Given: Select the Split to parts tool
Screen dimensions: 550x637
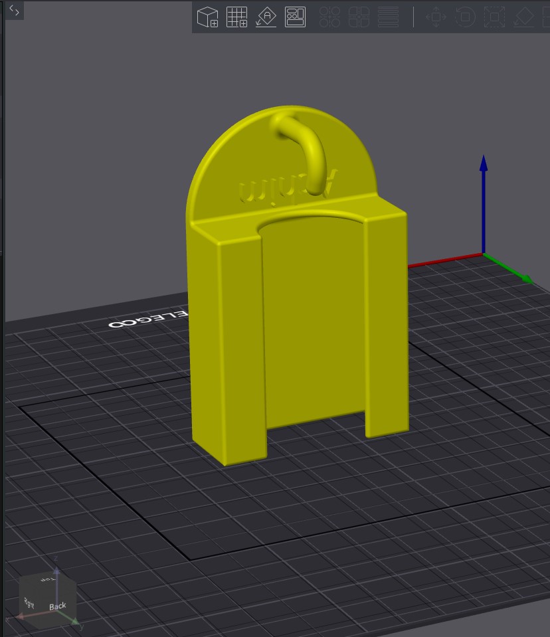Looking at the screenshot, I should pos(359,17).
